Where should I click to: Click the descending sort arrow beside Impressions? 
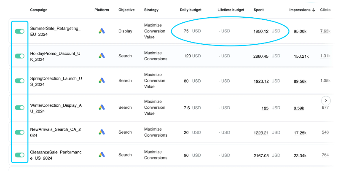pos(313,10)
